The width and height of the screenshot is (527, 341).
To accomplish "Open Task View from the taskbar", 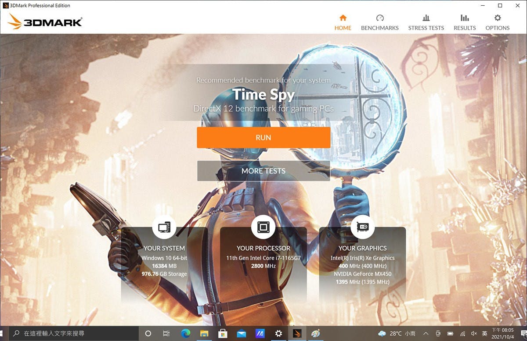I will [x=166, y=334].
